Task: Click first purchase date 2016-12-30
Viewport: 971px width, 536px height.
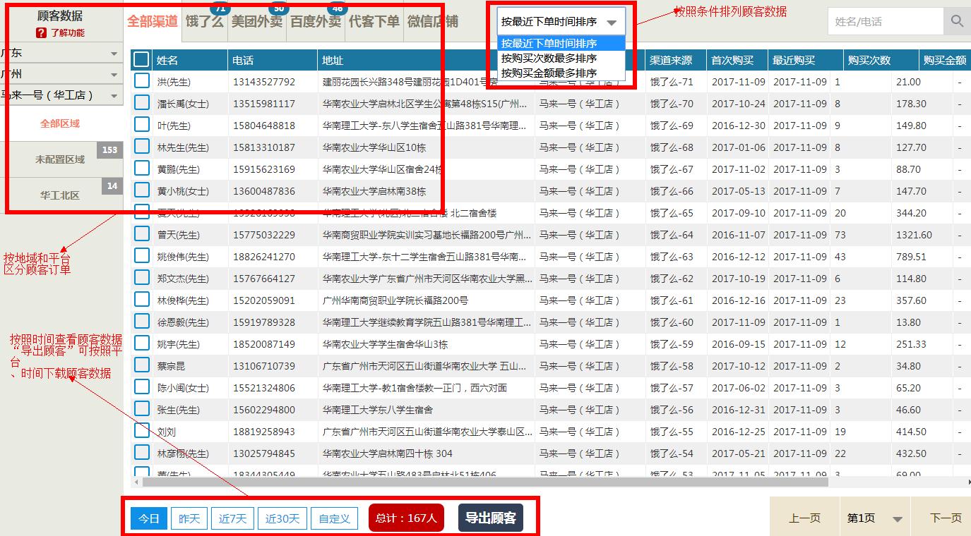Action: [x=739, y=126]
